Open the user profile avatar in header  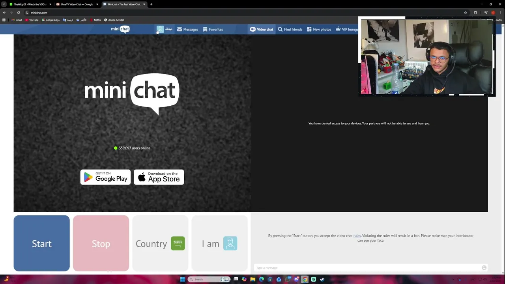160,29
